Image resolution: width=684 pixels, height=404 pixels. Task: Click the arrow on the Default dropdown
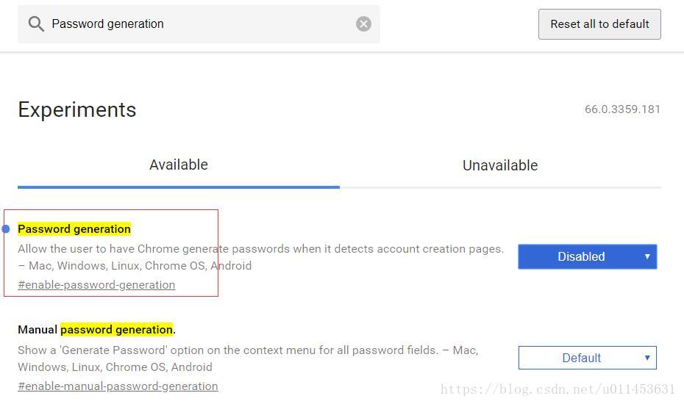pos(647,358)
